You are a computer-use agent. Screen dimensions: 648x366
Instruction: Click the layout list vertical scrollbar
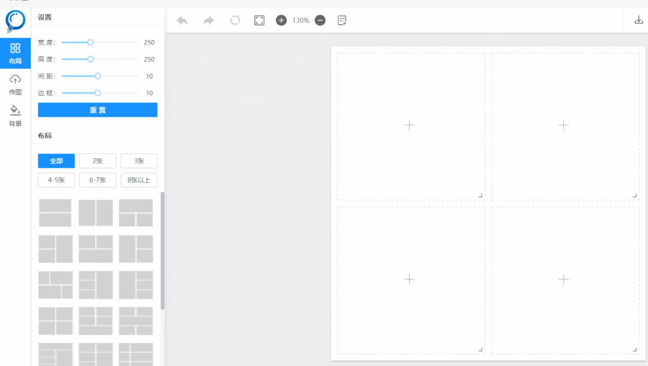(163, 252)
